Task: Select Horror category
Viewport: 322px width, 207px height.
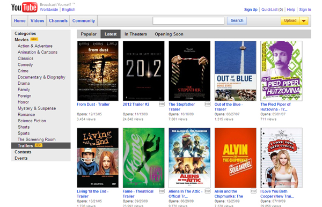Action: 23,102
